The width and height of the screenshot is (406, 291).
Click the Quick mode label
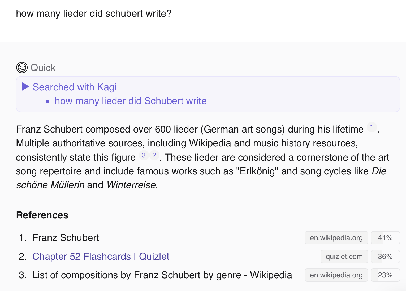[43, 68]
